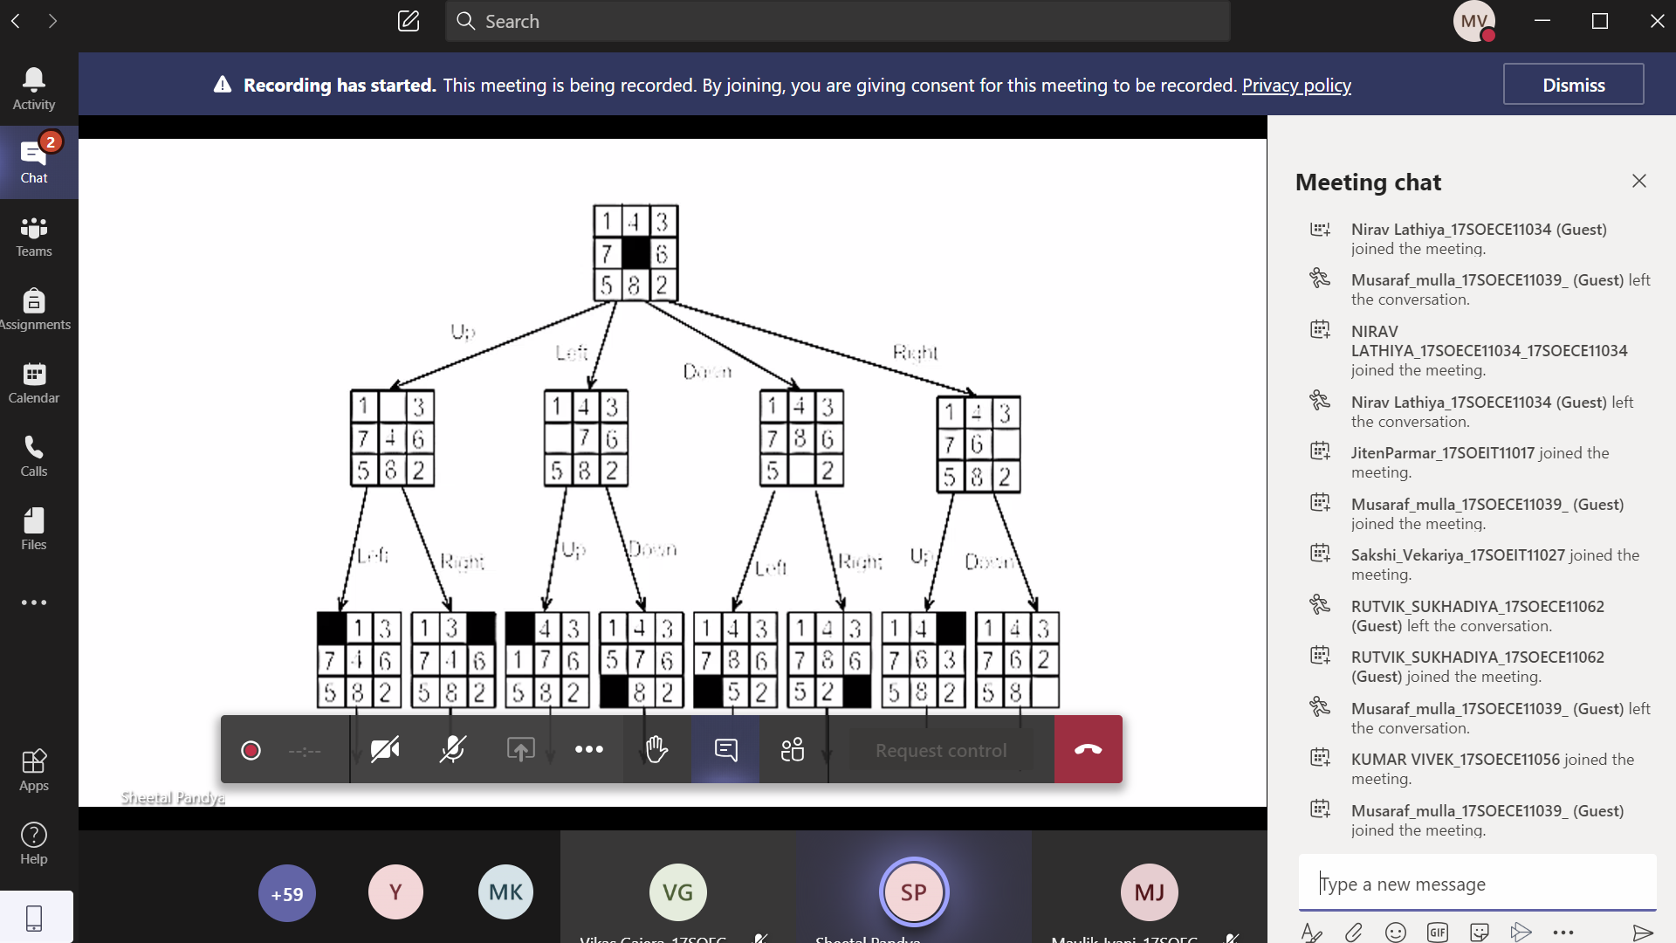Open the more actions menu in the meeting toolbar
The height and width of the screenshot is (943, 1676).
(588, 749)
